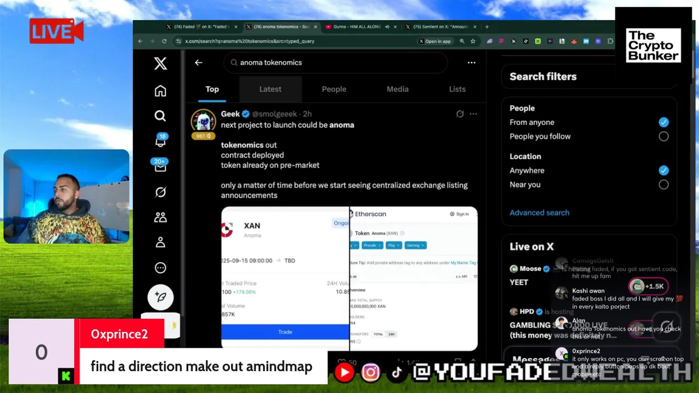Click Trade button in XAN image
The image size is (699, 393).
[x=285, y=332]
